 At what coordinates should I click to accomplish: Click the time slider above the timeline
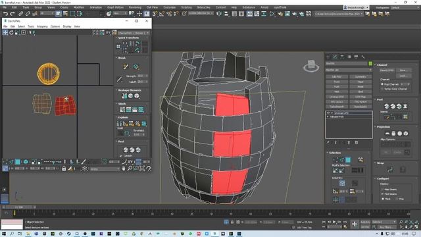(x=19, y=207)
